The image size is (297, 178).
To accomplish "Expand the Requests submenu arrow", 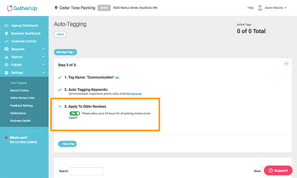I will point(43,49).
